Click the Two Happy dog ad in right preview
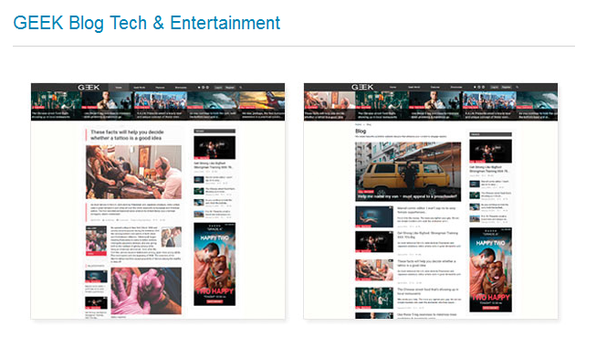Screen dimensions: 607x348 click(x=490, y=269)
